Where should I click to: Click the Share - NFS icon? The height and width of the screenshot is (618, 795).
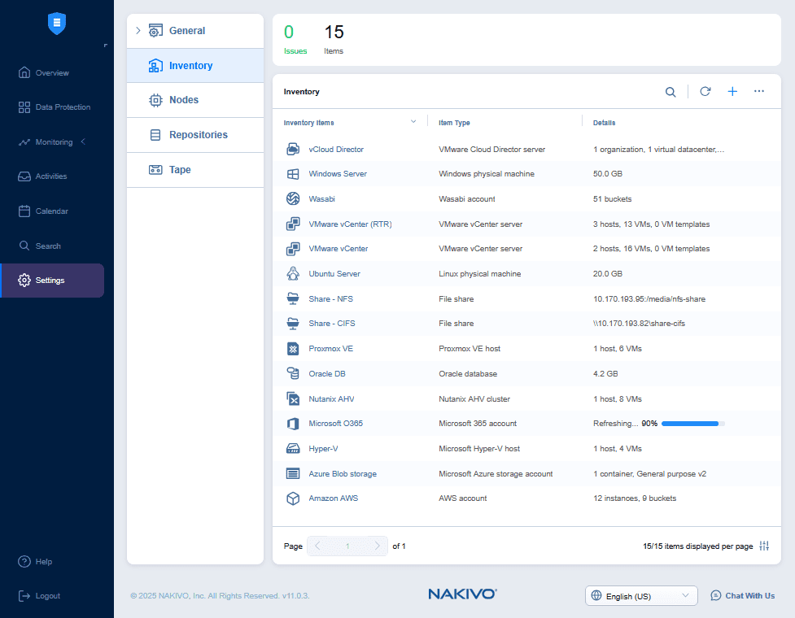tap(293, 299)
